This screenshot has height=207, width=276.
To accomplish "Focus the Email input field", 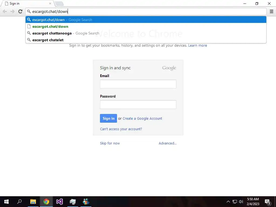I will pyautogui.click(x=138, y=84).
